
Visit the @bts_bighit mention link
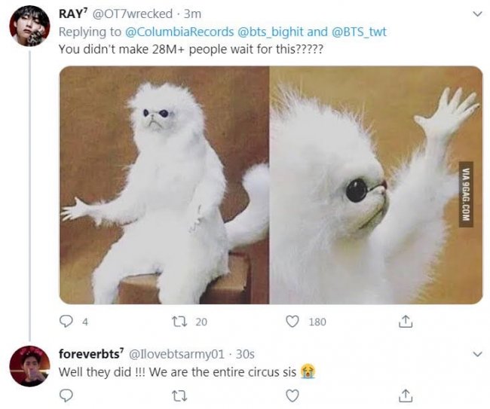270,32
